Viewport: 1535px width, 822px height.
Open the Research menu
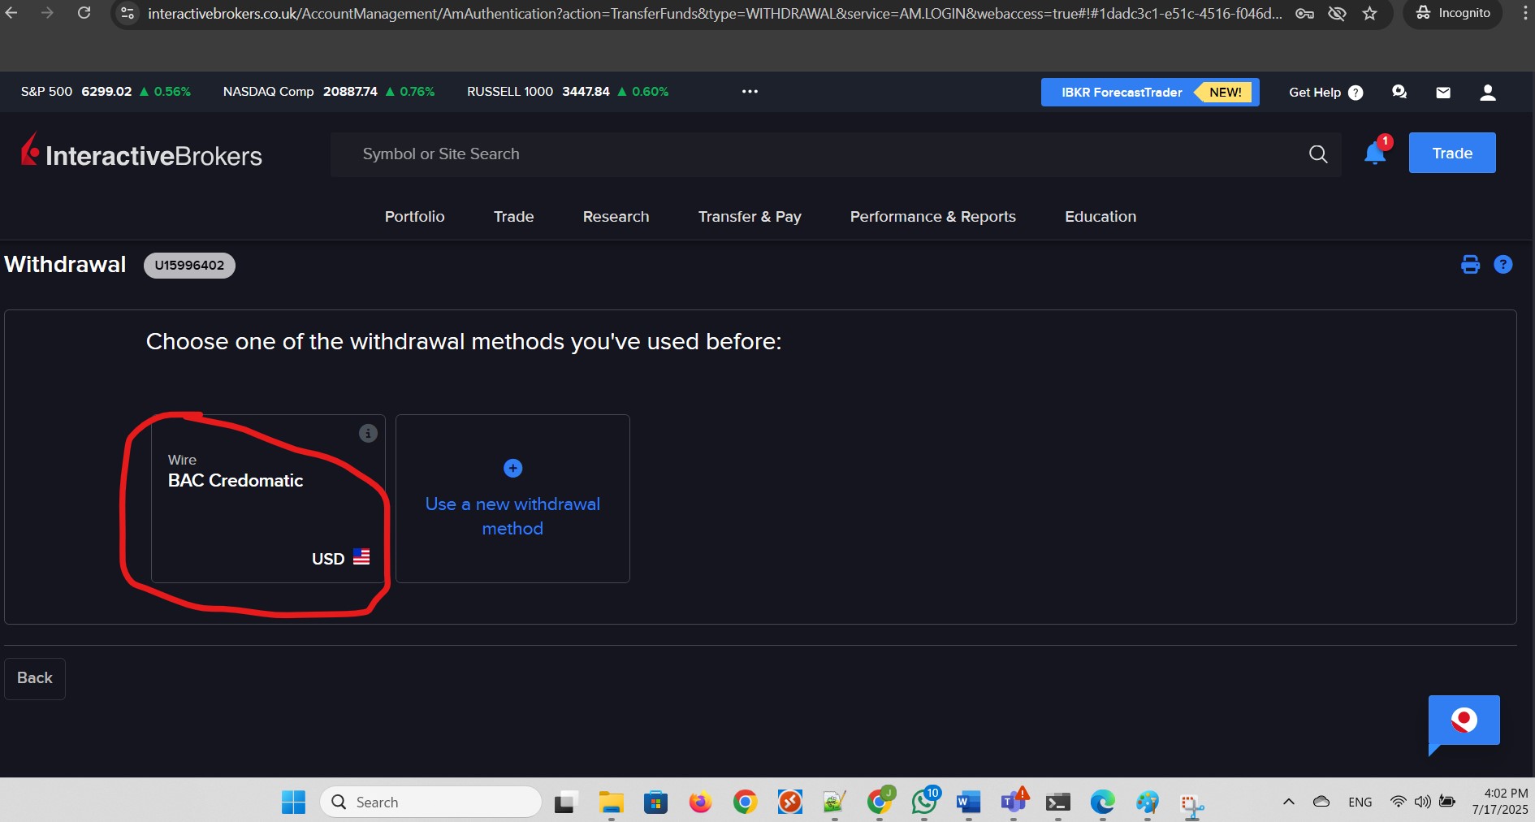[x=616, y=217]
